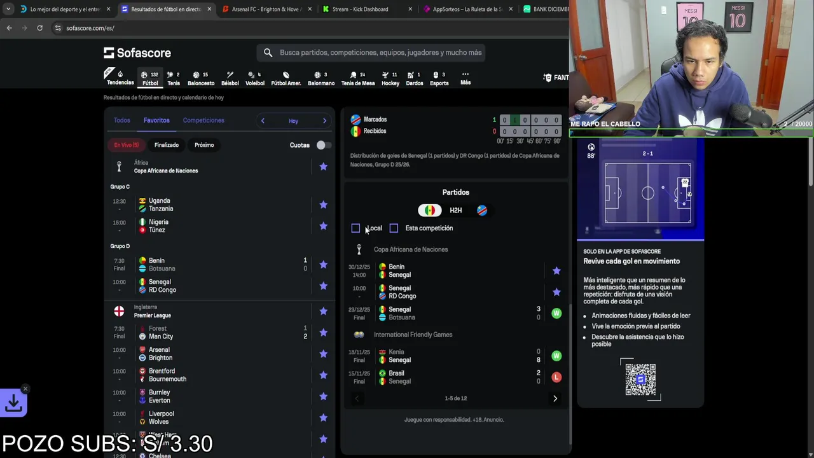Select the RD Congo team flag filter
The height and width of the screenshot is (458, 814).
tap(482, 210)
